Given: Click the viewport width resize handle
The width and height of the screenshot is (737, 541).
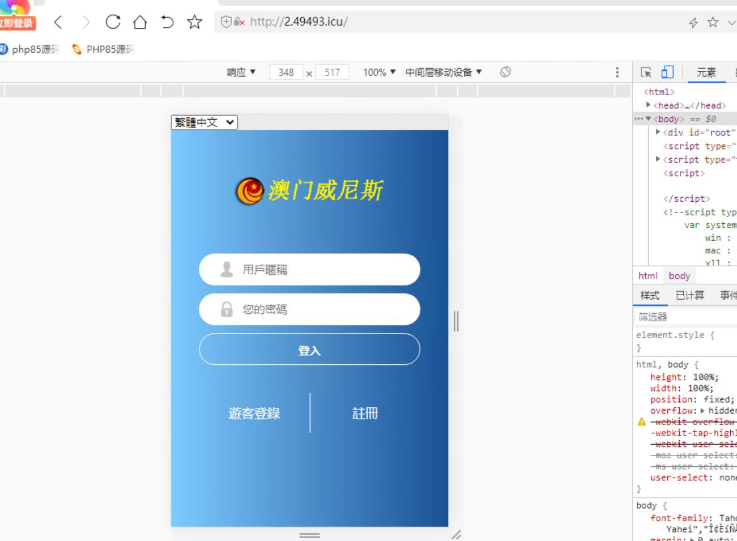Looking at the screenshot, I should [x=456, y=321].
